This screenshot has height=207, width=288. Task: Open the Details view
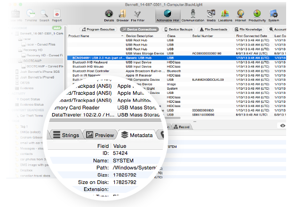pyautogui.click(x=109, y=16)
